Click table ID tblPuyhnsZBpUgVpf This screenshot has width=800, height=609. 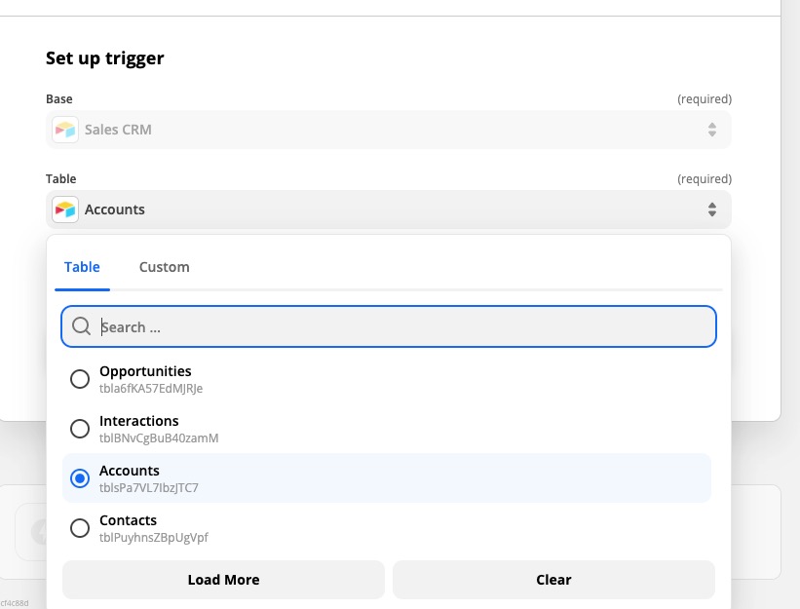click(x=154, y=538)
